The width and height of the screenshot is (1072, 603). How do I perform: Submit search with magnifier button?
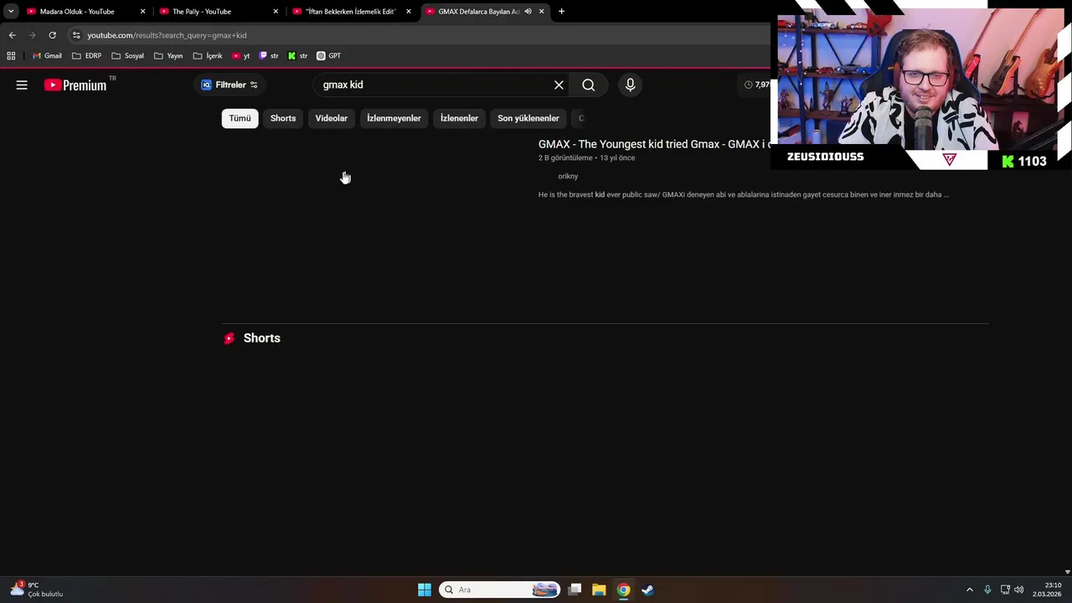589,85
